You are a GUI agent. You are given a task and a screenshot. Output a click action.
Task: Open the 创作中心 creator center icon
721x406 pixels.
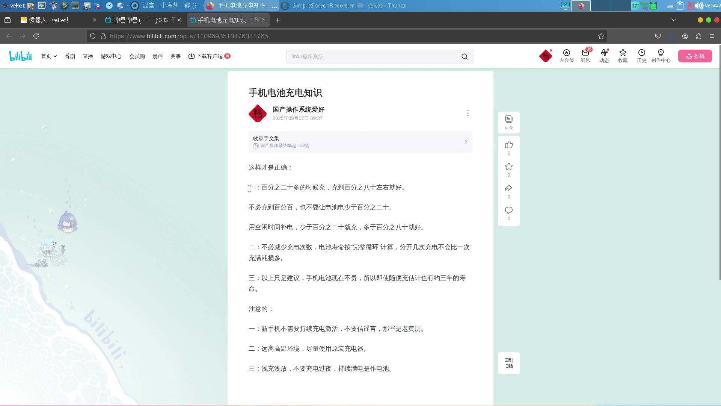coord(661,56)
